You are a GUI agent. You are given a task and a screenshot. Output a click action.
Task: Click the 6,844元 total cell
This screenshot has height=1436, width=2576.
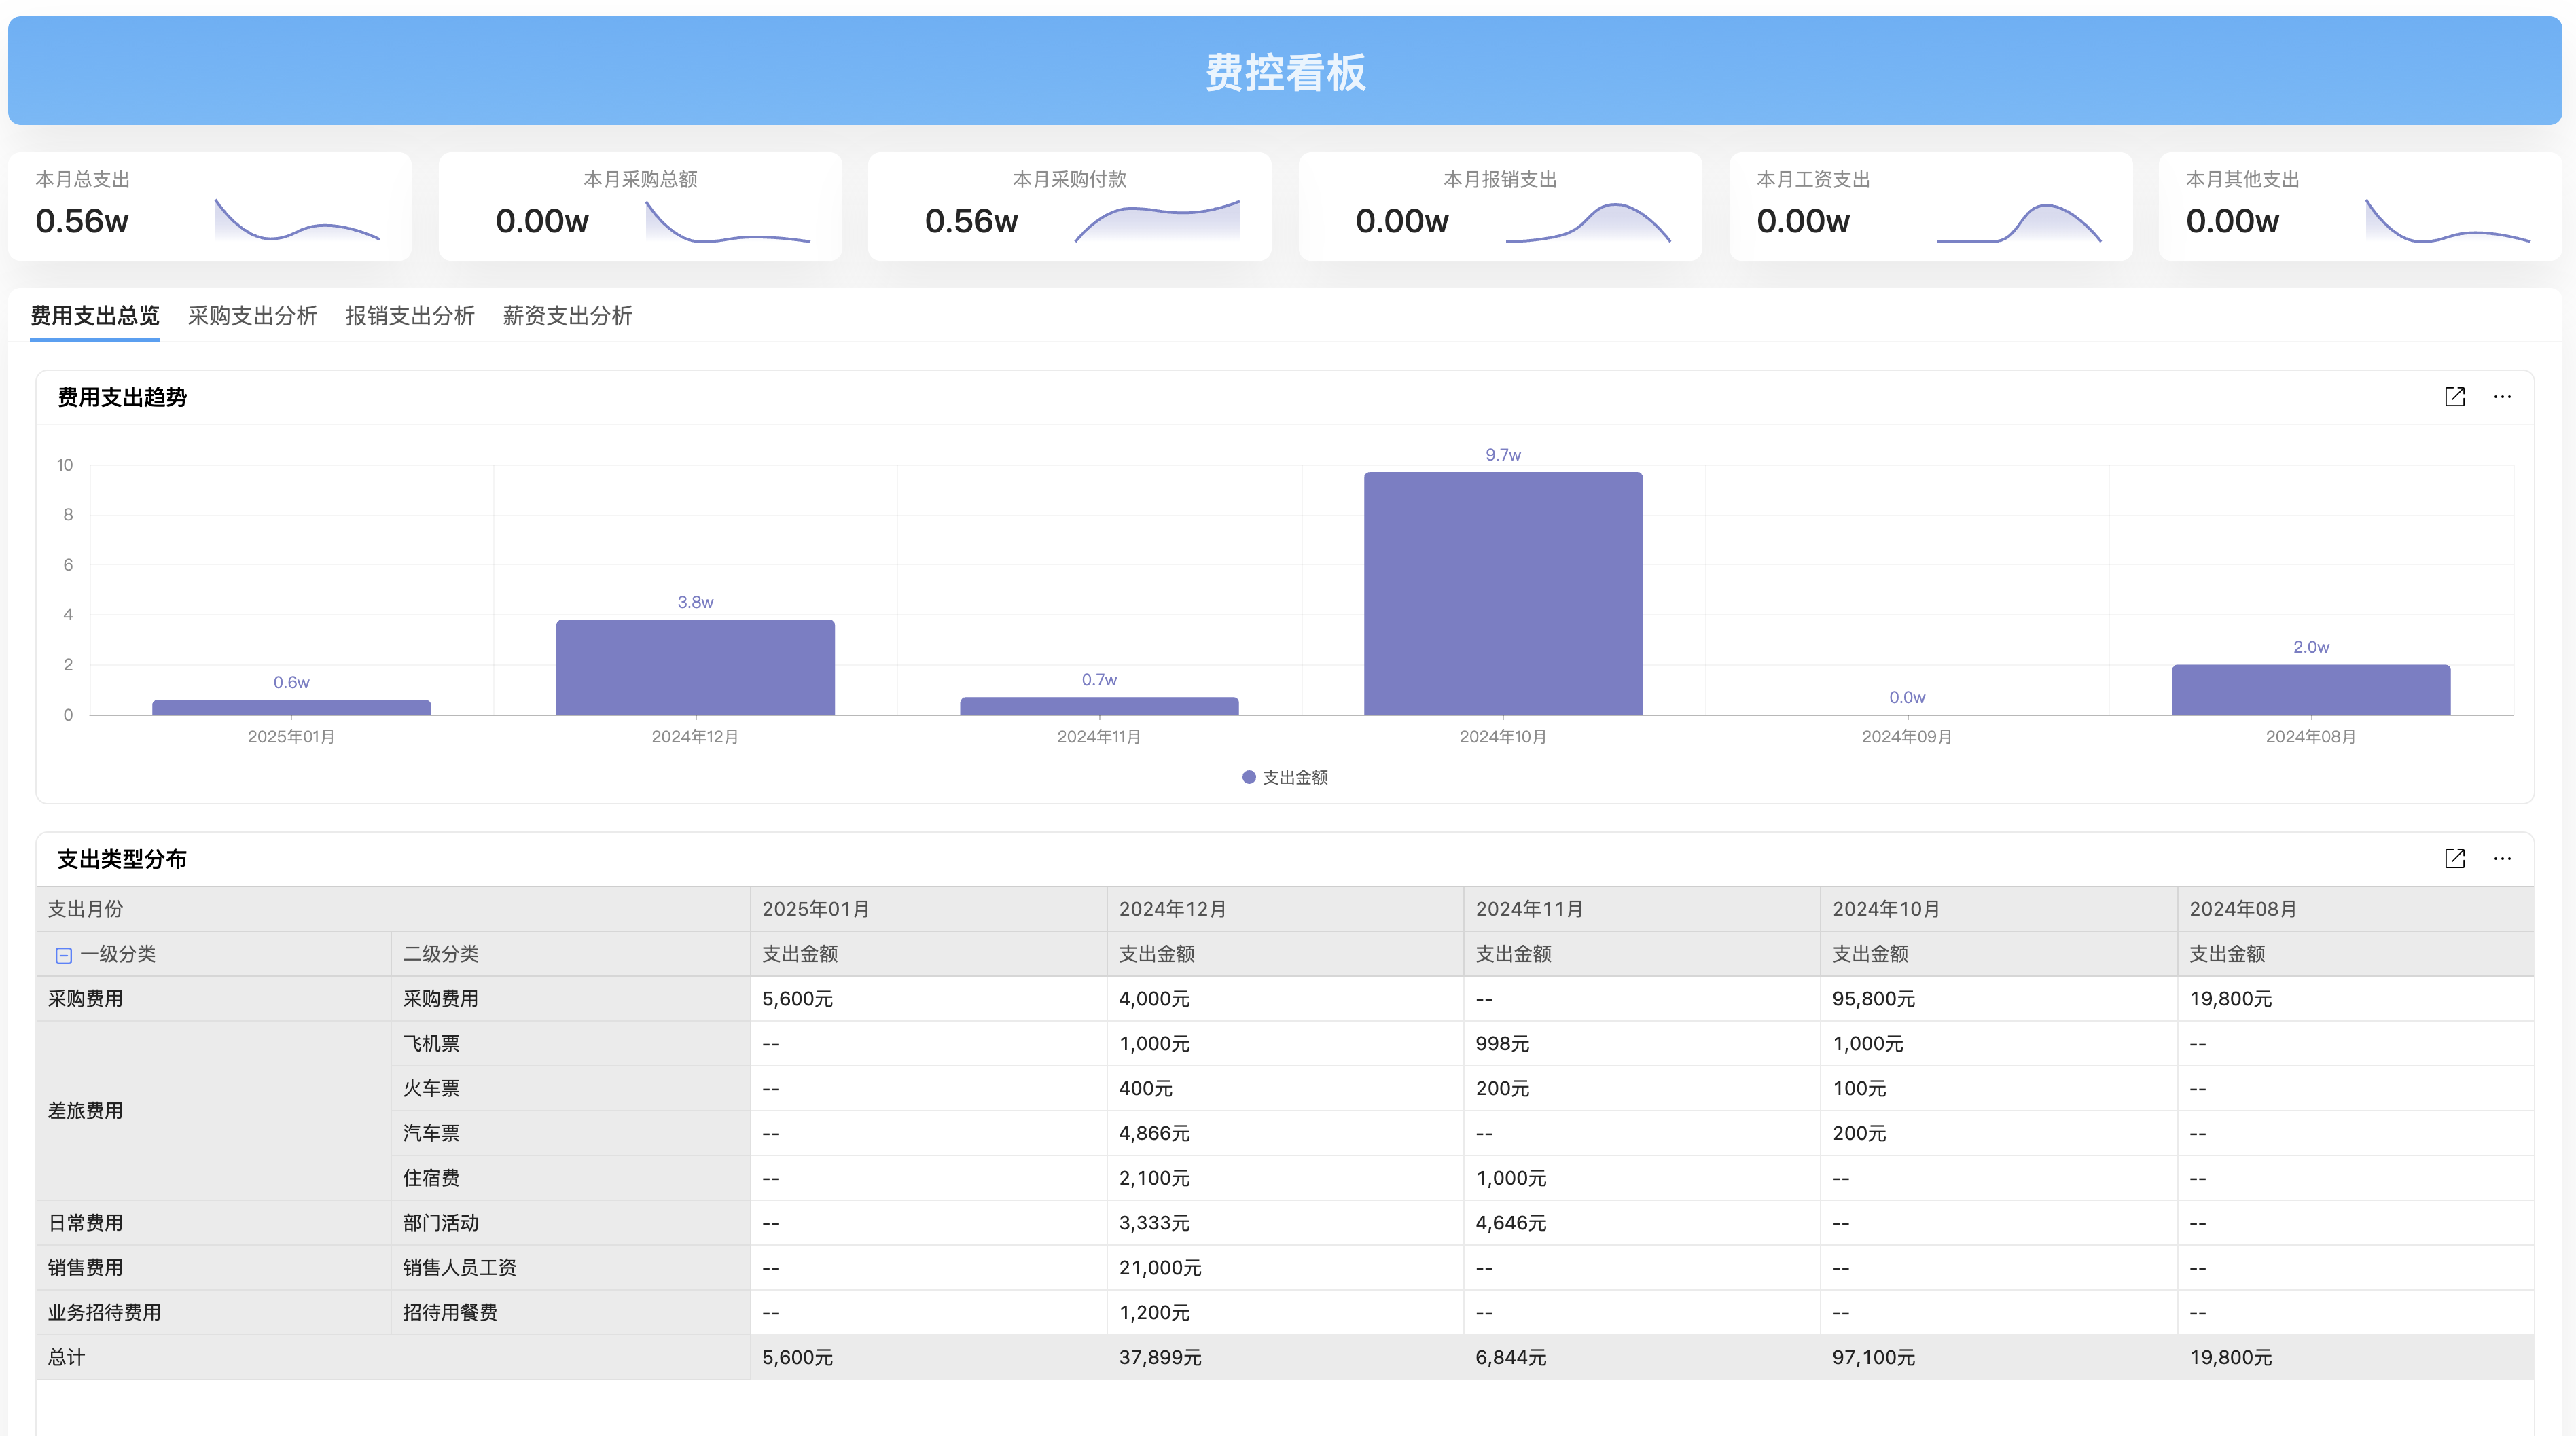coord(1642,1358)
